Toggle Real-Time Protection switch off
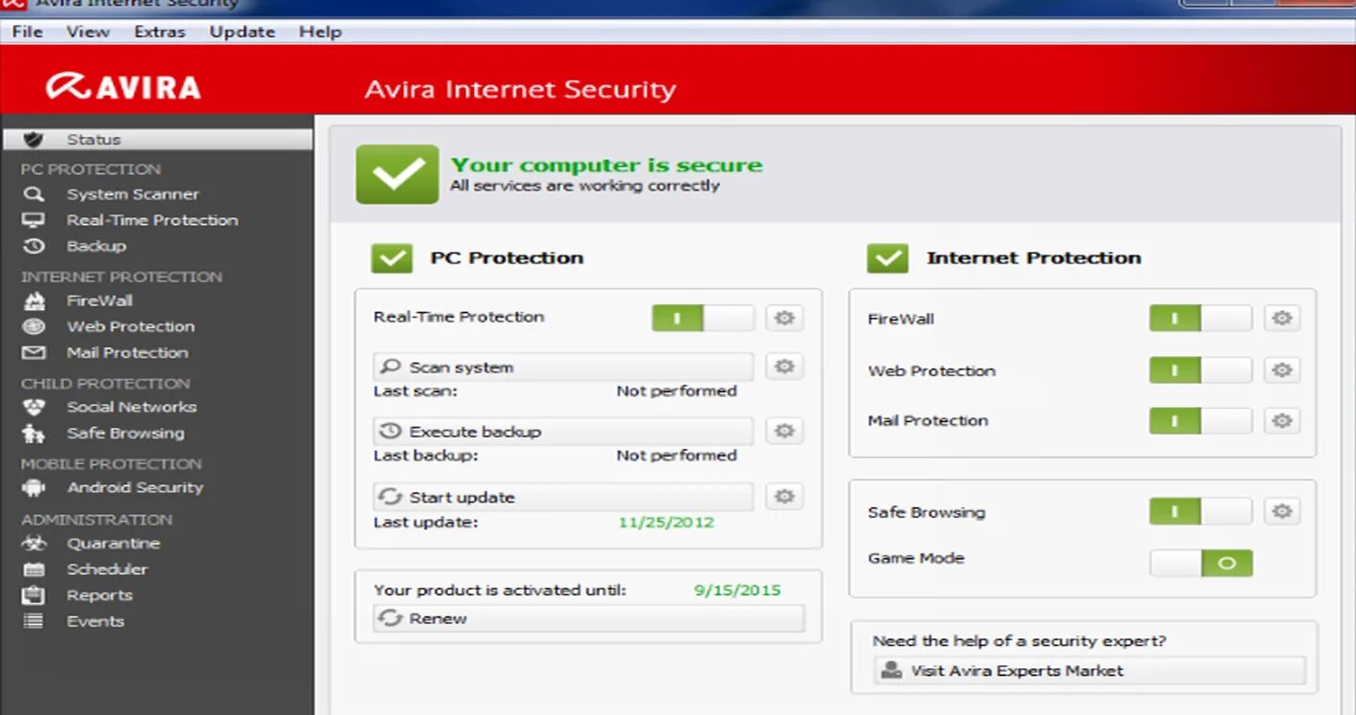Image resolution: width=1356 pixels, height=715 pixels. (703, 318)
